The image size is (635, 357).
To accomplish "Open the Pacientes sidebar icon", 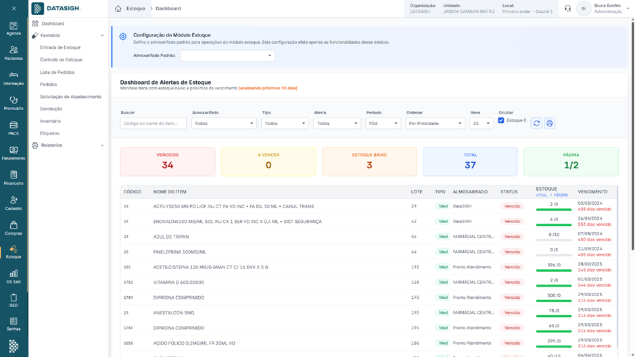I will click(x=14, y=53).
